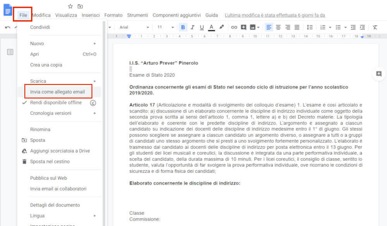
Task: Click the insert image icon
Action: click(253, 27)
